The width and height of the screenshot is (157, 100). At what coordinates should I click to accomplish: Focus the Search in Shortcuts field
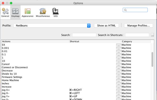click(x=137, y=35)
